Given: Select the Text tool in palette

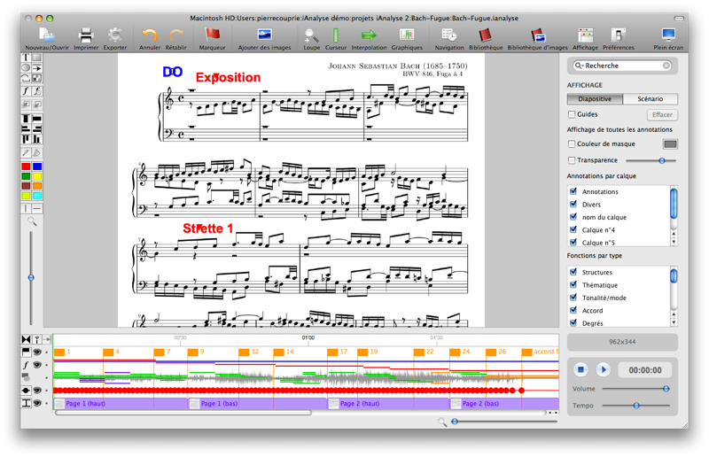Looking at the screenshot, I should pyautogui.click(x=26, y=58).
